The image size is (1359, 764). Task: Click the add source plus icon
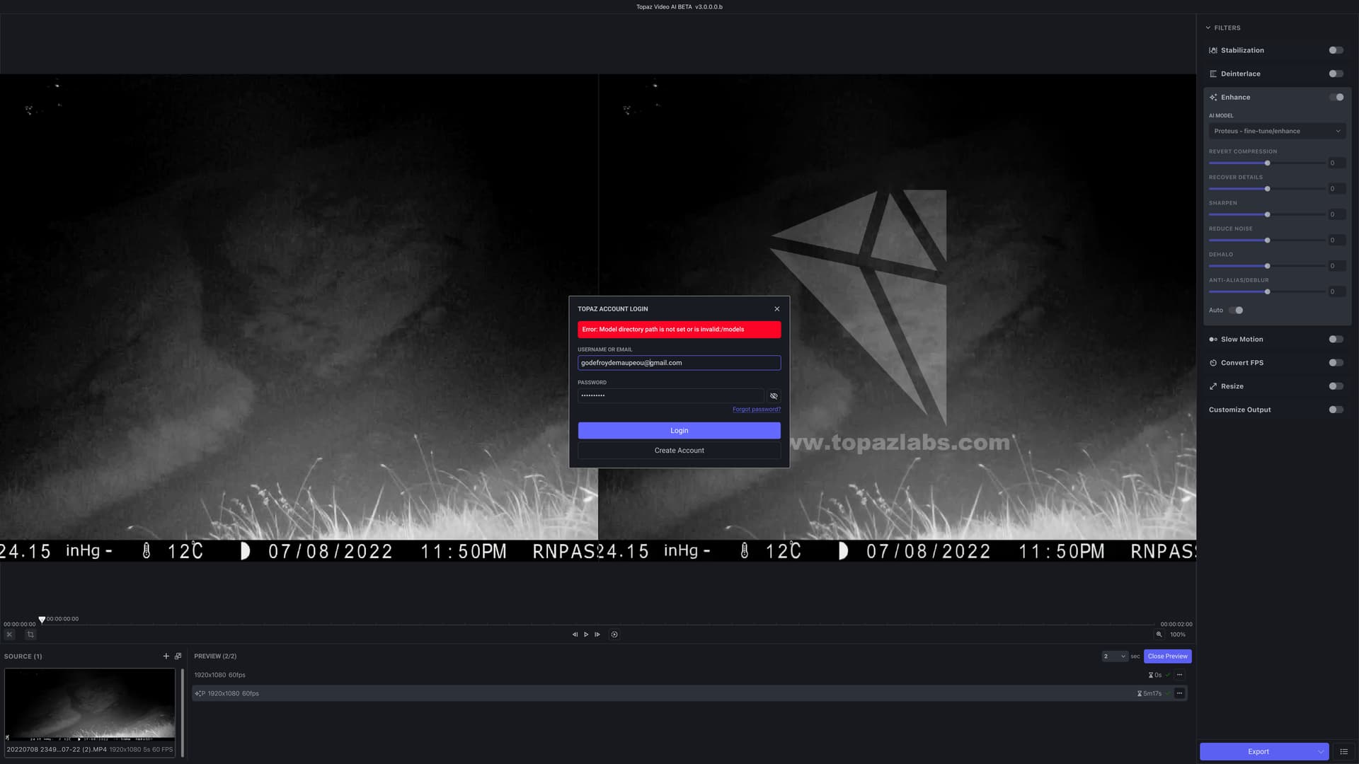point(166,656)
